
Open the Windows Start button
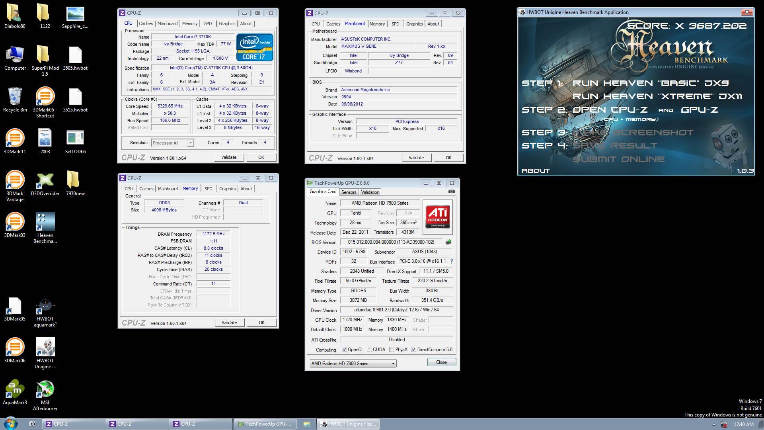point(10,424)
